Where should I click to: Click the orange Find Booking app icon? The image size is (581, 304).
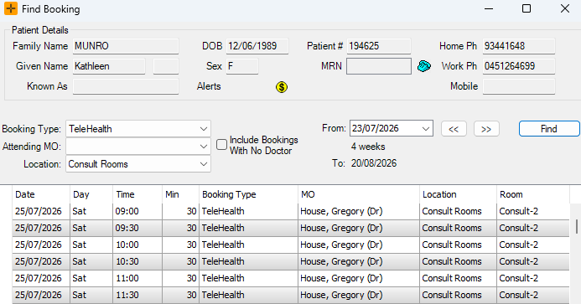coord(11,8)
